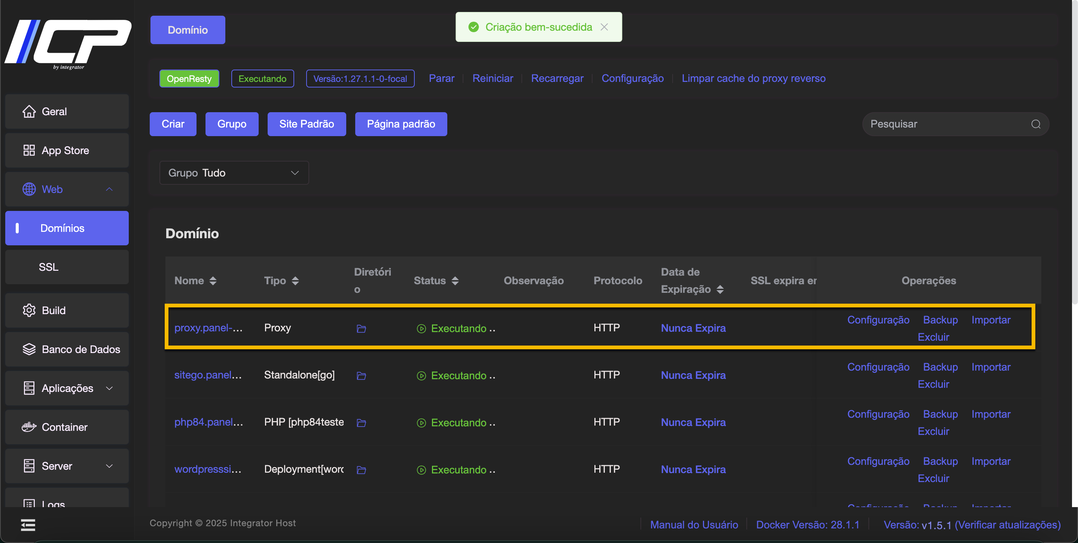This screenshot has height=543, width=1078.
Task: Open the proxy site directory folder icon
Action: click(x=361, y=329)
